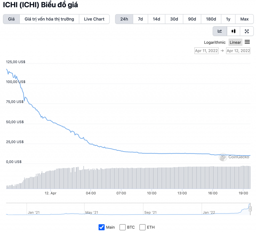Open fullscreen chart icon
The width and height of the screenshot is (256, 233).
coord(247,31)
